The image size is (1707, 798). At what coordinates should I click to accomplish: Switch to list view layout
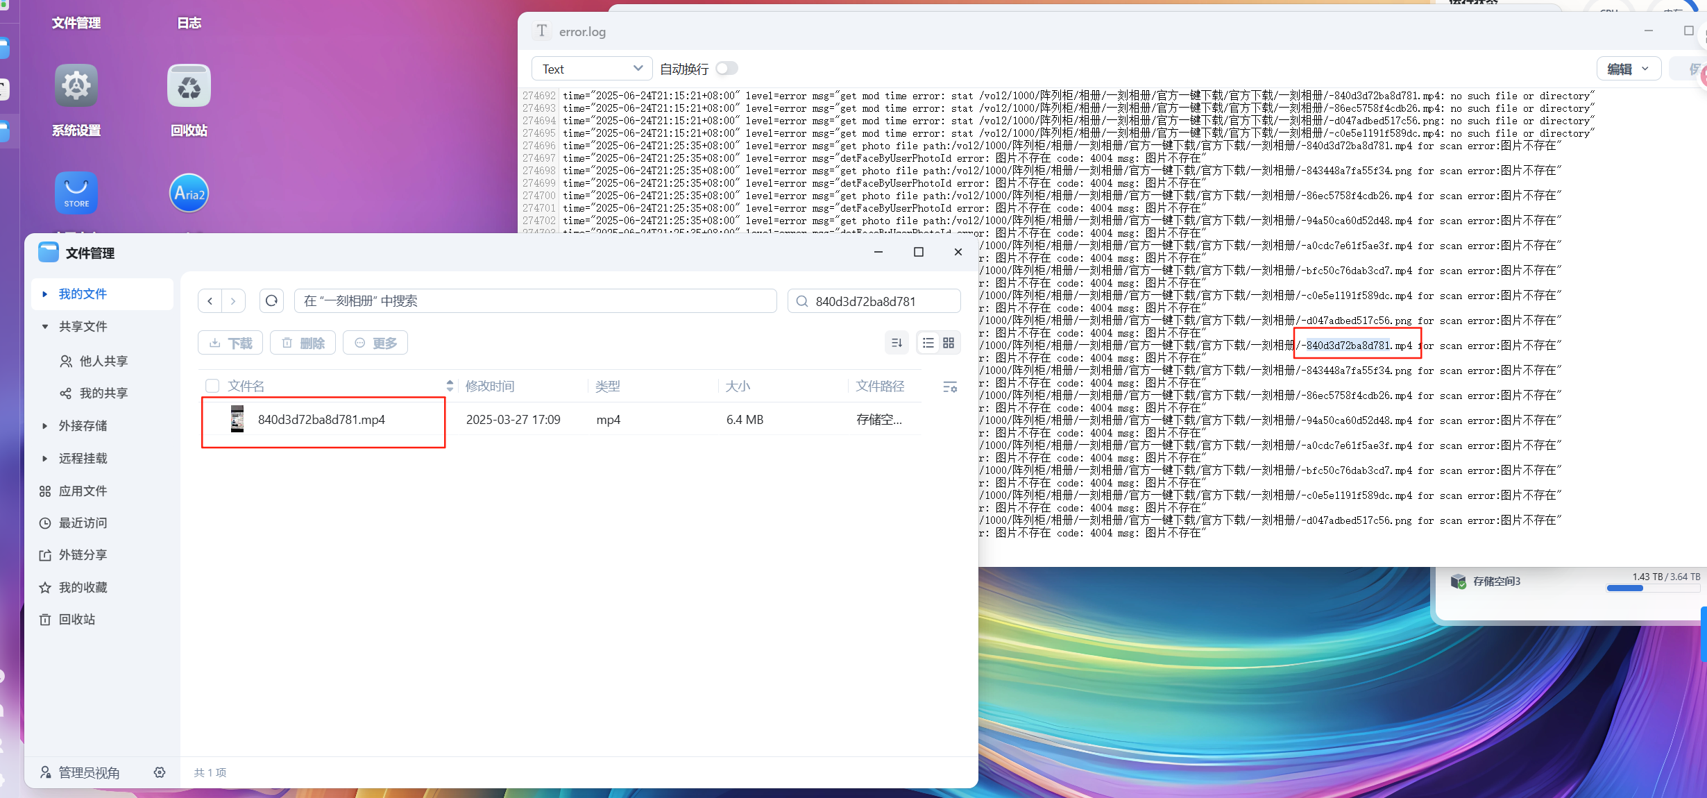click(928, 343)
